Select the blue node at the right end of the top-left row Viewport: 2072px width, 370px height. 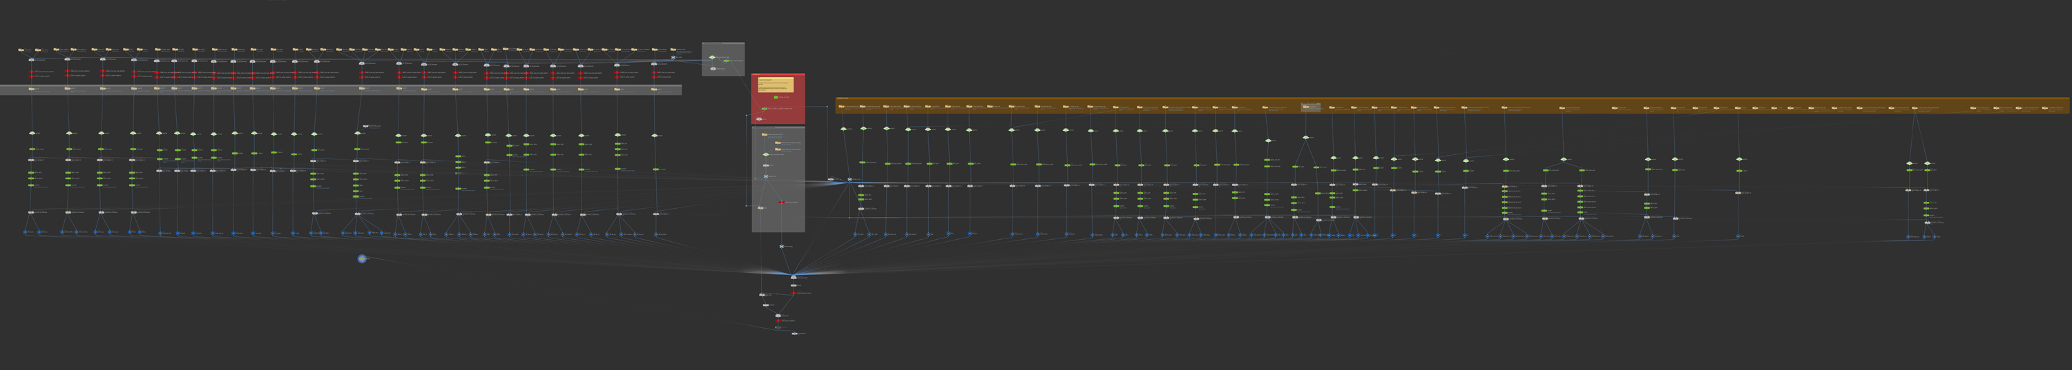[x=673, y=57]
